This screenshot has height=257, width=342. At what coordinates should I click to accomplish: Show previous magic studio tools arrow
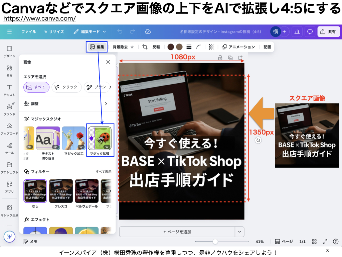click(25, 138)
